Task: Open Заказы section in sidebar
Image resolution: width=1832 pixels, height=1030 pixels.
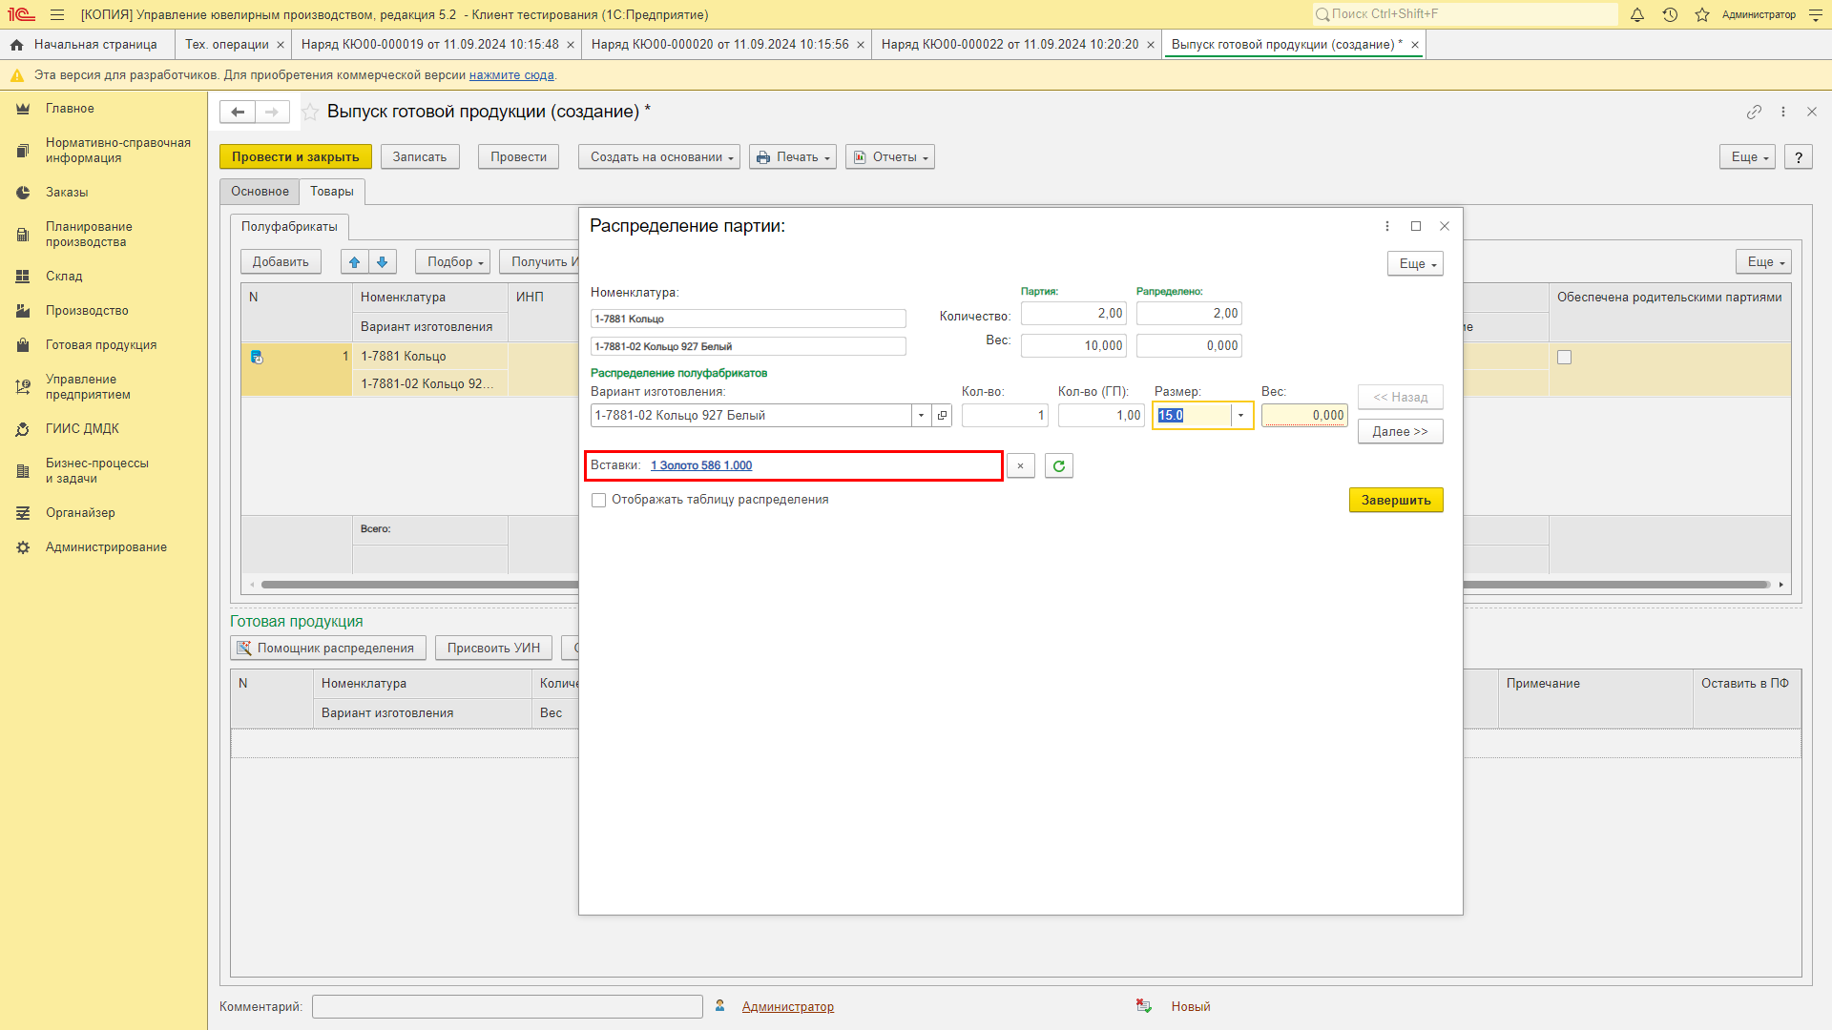Action: [x=67, y=193]
